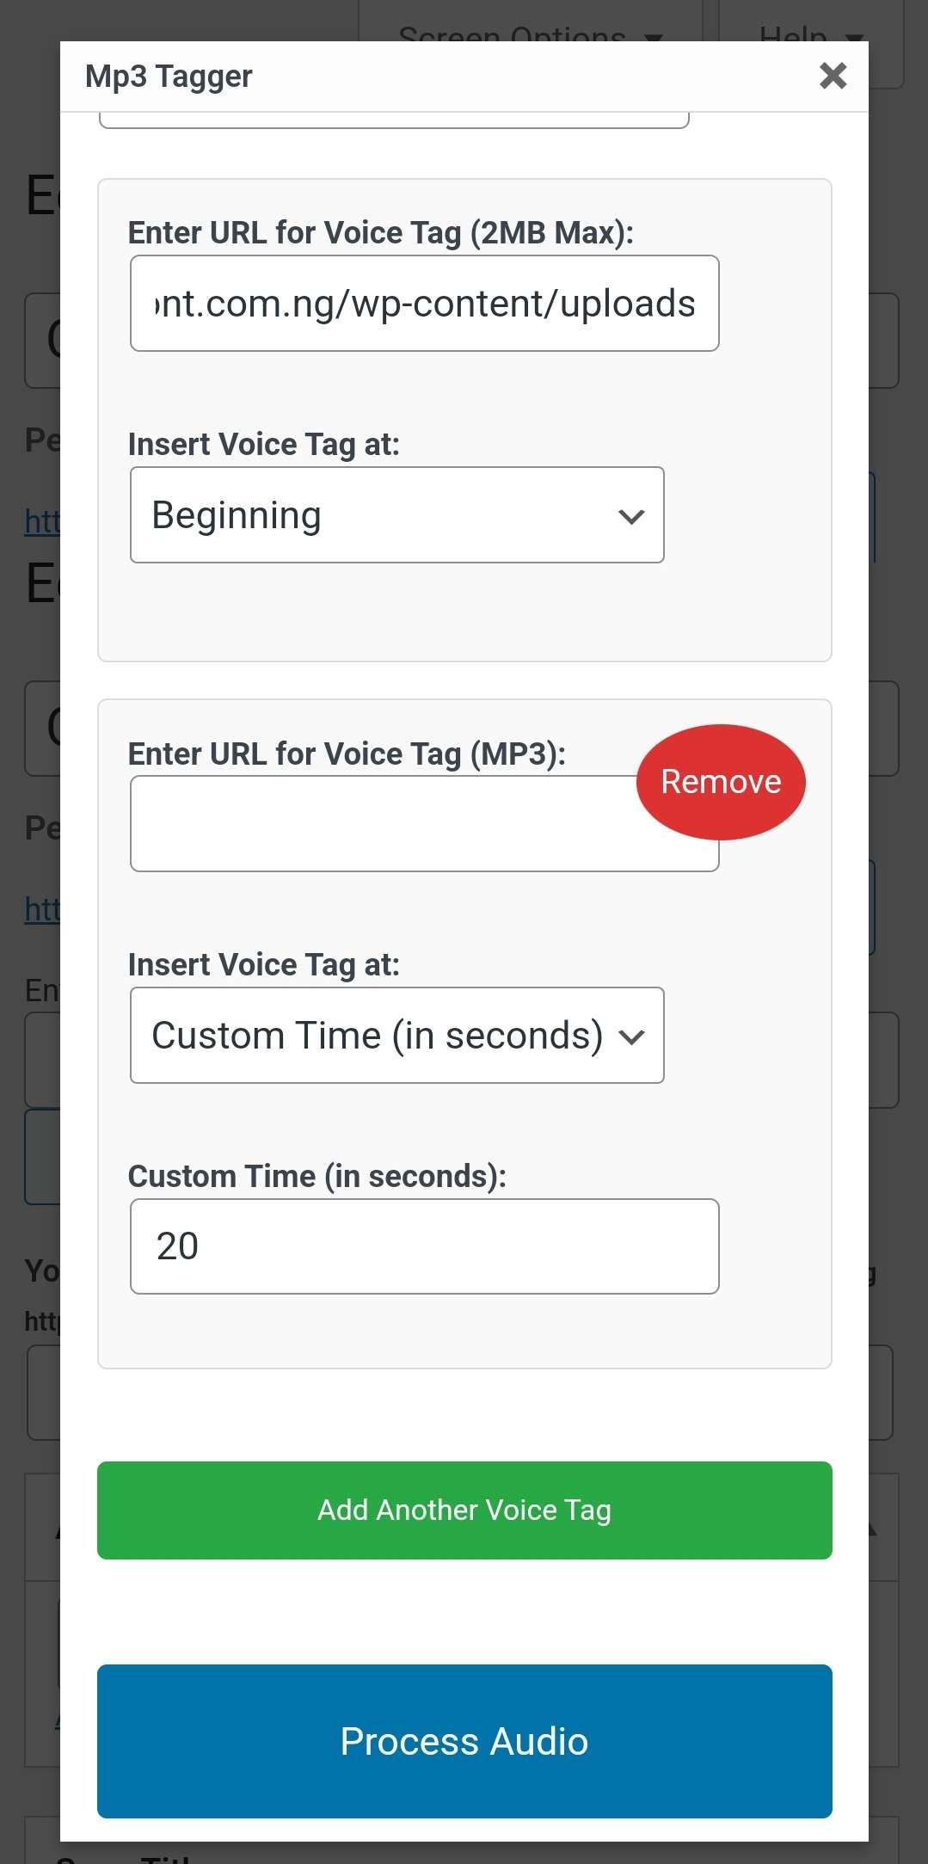This screenshot has height=1864, width=928.
Task: Click the seconds field showing 20
Action: (424, 1246)
